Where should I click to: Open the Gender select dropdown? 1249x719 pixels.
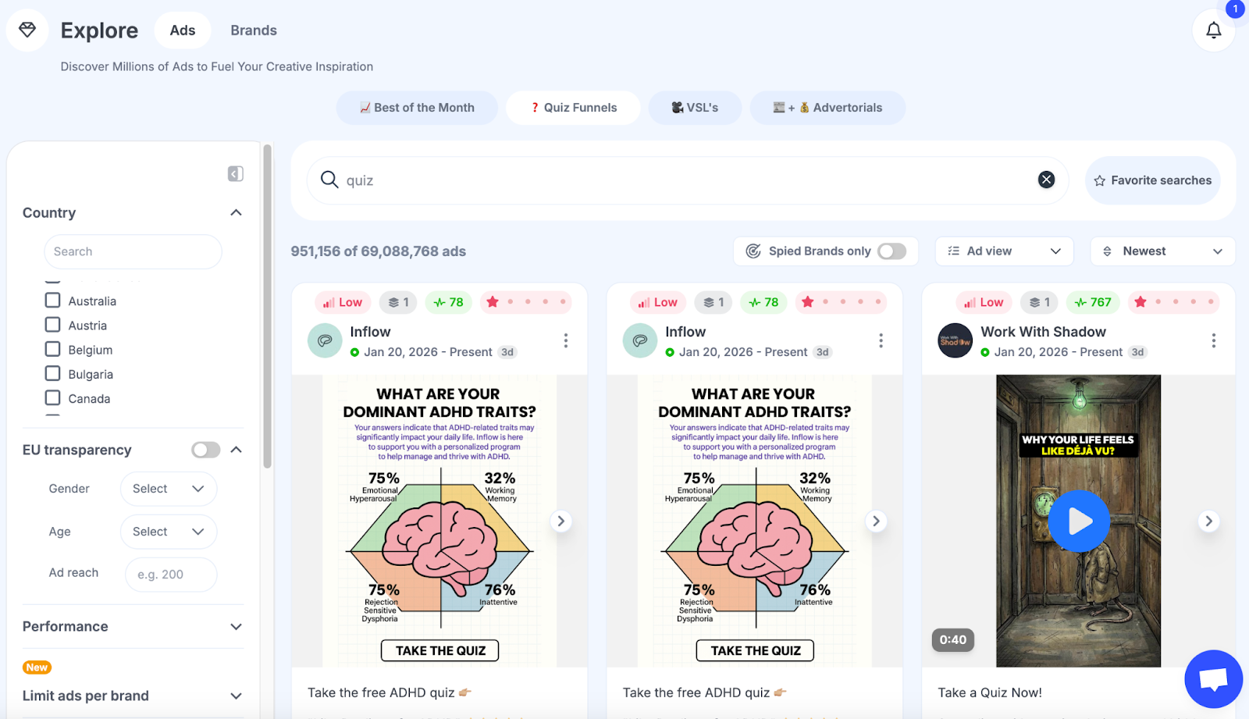[168, 489]
